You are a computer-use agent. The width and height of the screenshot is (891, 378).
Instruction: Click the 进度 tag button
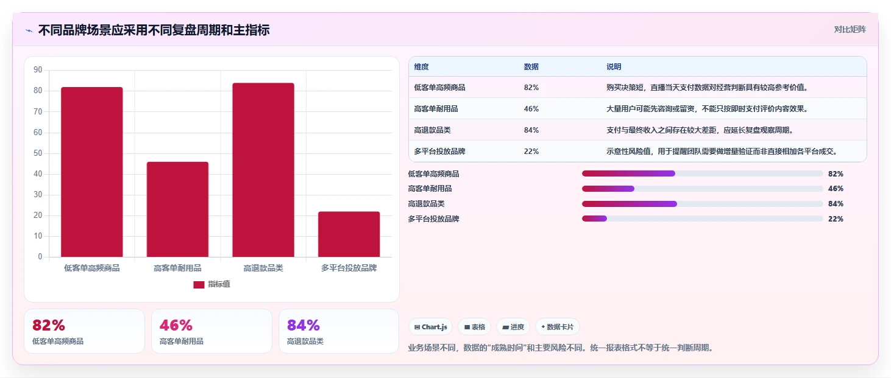coord(513,327)
